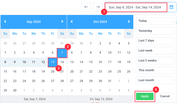Advance Sep 2024 calendar to next month

coord(62,22)
